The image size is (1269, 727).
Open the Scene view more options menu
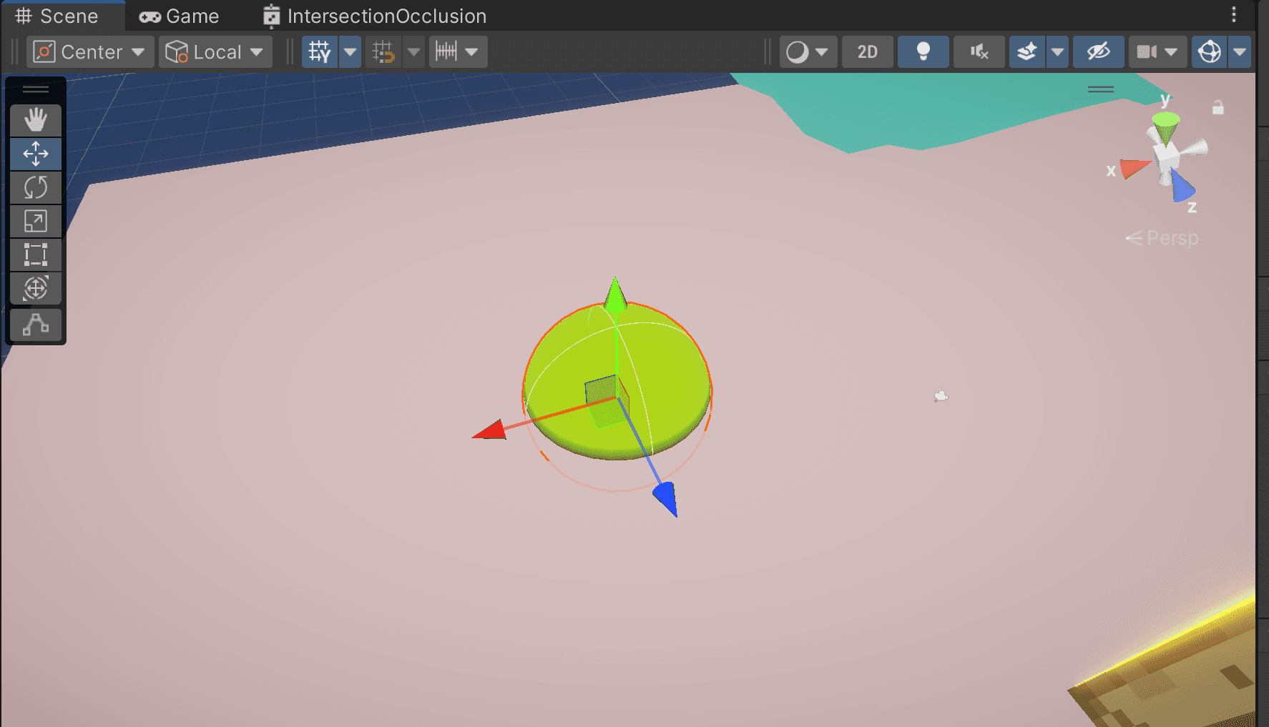click(x=1234, y=15)
